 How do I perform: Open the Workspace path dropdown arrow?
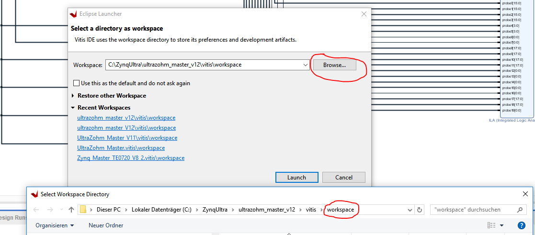[305, 65]
